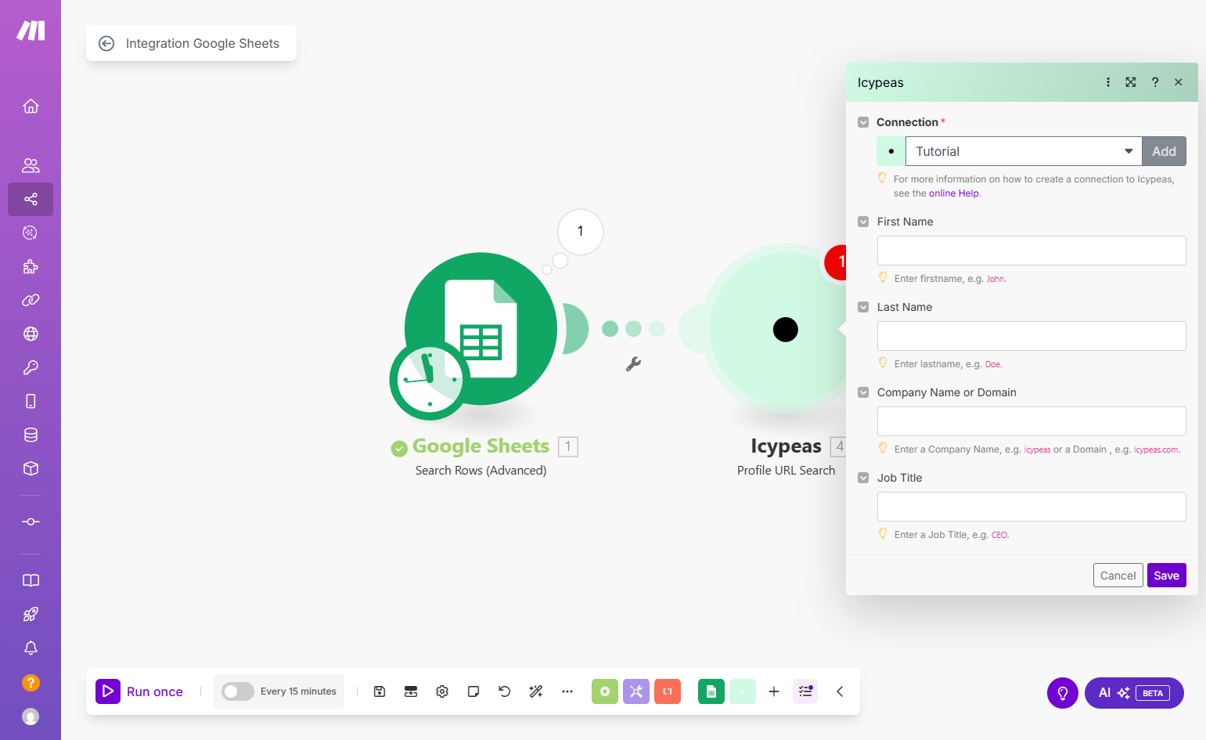
Task: Open the puzzle-piece apps icon in sidebar
Action: click(x=31, y=266)
